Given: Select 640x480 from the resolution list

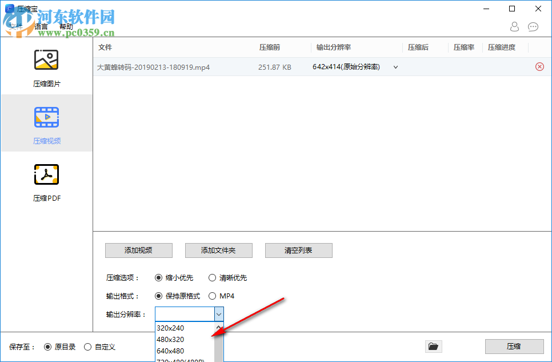Looking at the screenshot, I should pos(170,351).
